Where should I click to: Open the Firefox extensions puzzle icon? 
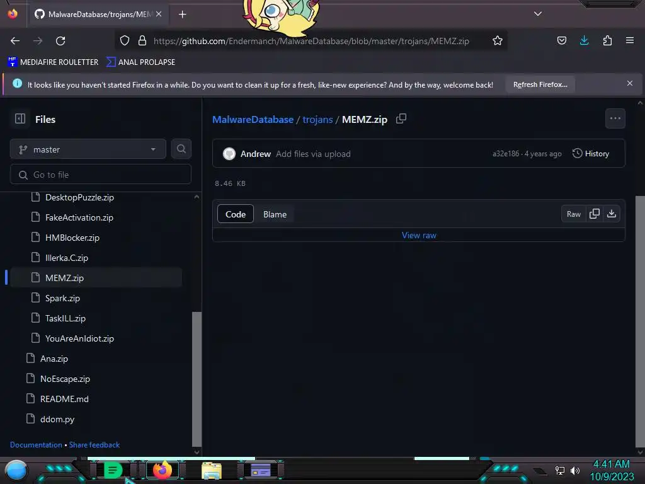607,40
